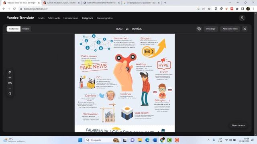
Task: Click the Descargar button
Action: tap(211, 29)
